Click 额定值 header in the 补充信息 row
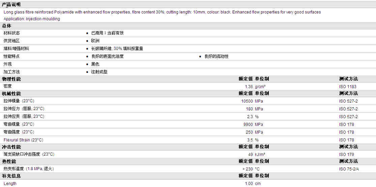376x187 pixels. tap(245, 176)
